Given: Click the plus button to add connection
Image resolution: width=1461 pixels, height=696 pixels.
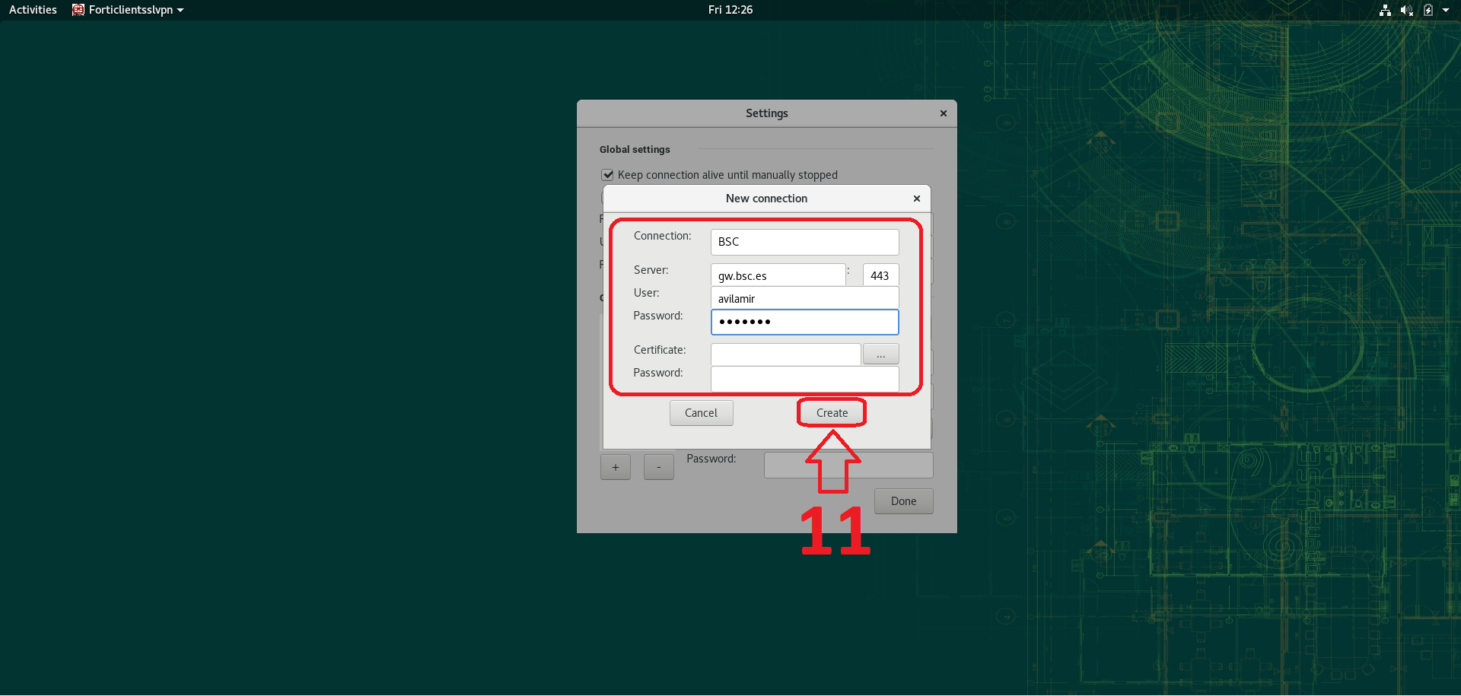Looking at the screenshot, I should click(x=616, y=467).
